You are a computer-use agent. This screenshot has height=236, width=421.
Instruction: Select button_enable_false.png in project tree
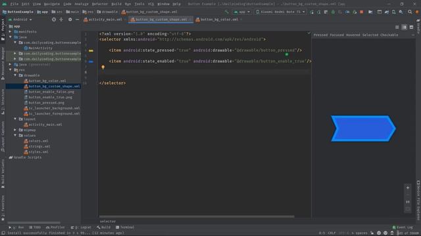pos(49,92)
